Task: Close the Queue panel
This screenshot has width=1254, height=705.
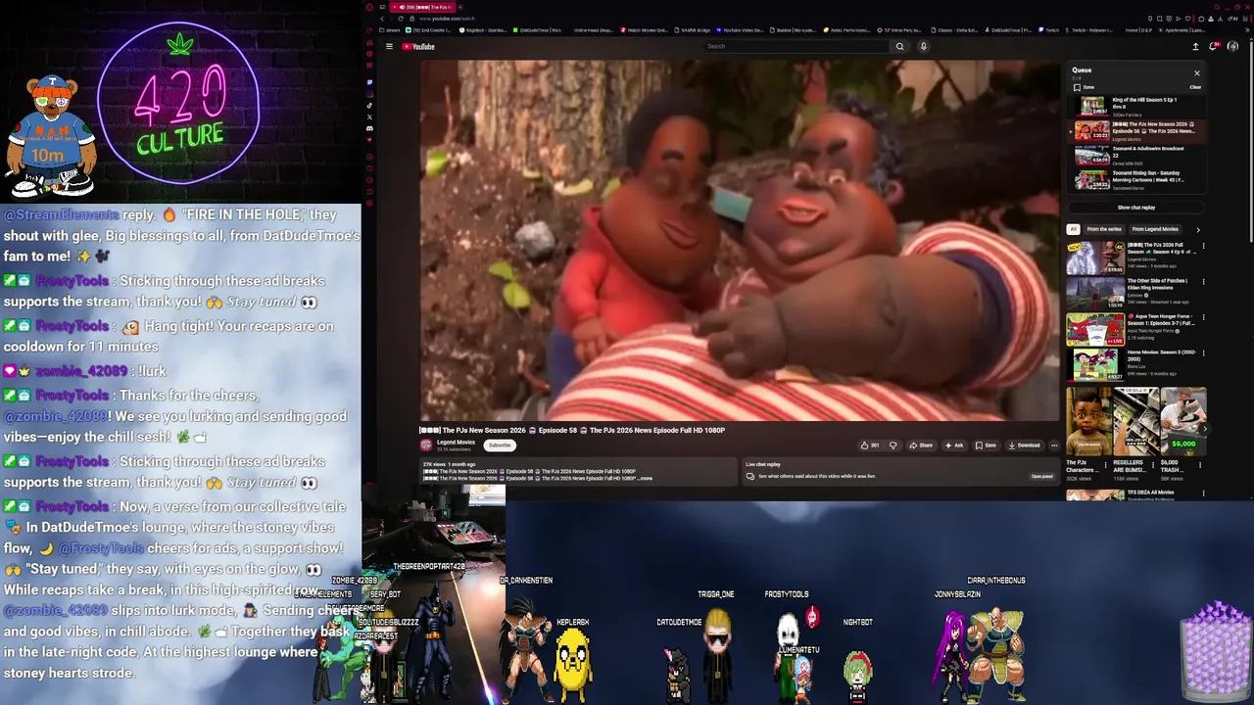Action: [x=1196, y=73]
